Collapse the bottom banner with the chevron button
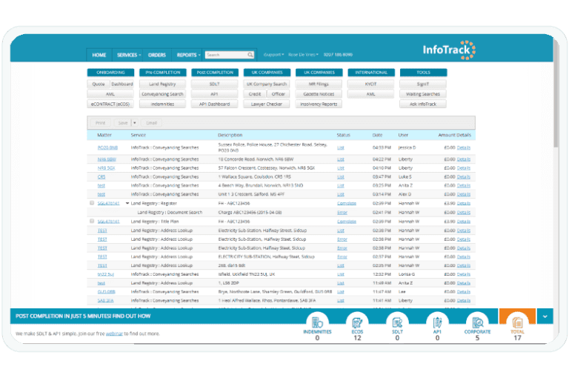The height and width of the screenshot is (378, 569). point(545,316)
